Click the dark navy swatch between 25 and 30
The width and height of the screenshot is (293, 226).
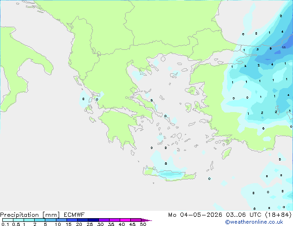click(93, 220)
